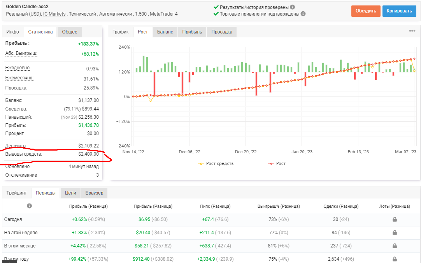Switch to the Статистика tab

[x=40, y=32]
